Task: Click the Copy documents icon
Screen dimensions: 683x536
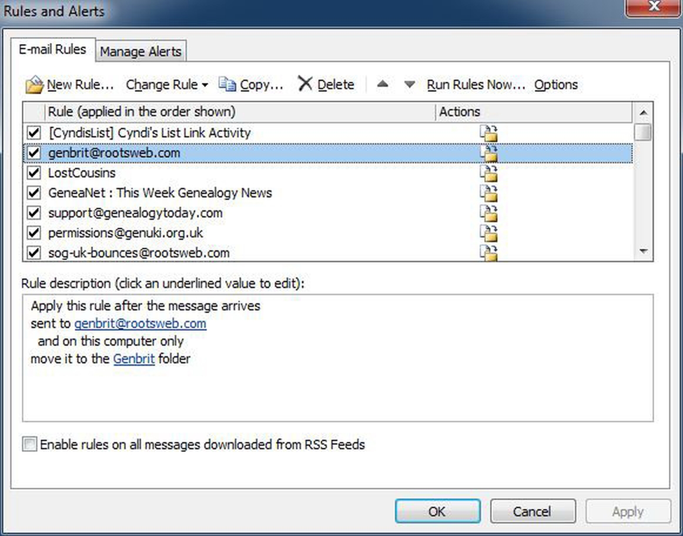Action: click(227, 83)
